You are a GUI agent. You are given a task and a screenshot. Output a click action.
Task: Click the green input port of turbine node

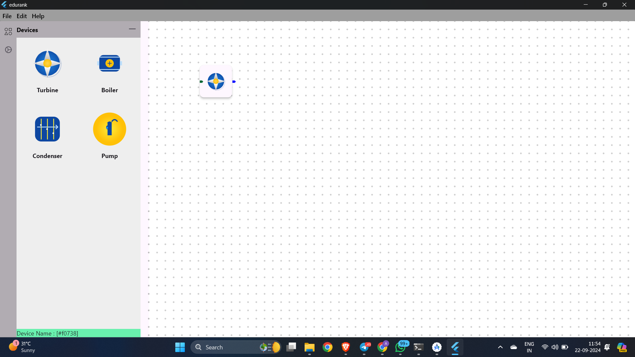pos(201,82)
